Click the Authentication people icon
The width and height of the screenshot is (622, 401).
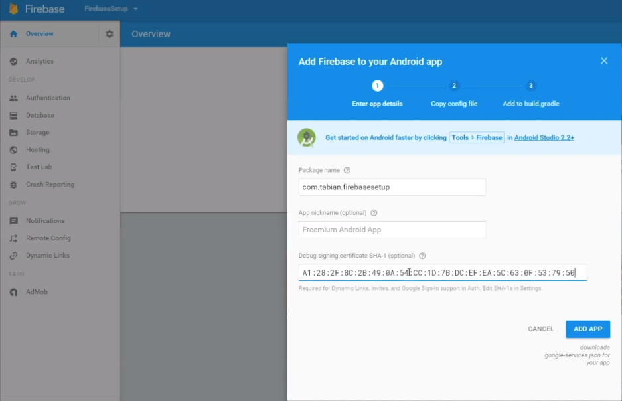pyautogui.click(x=13, y=98)
